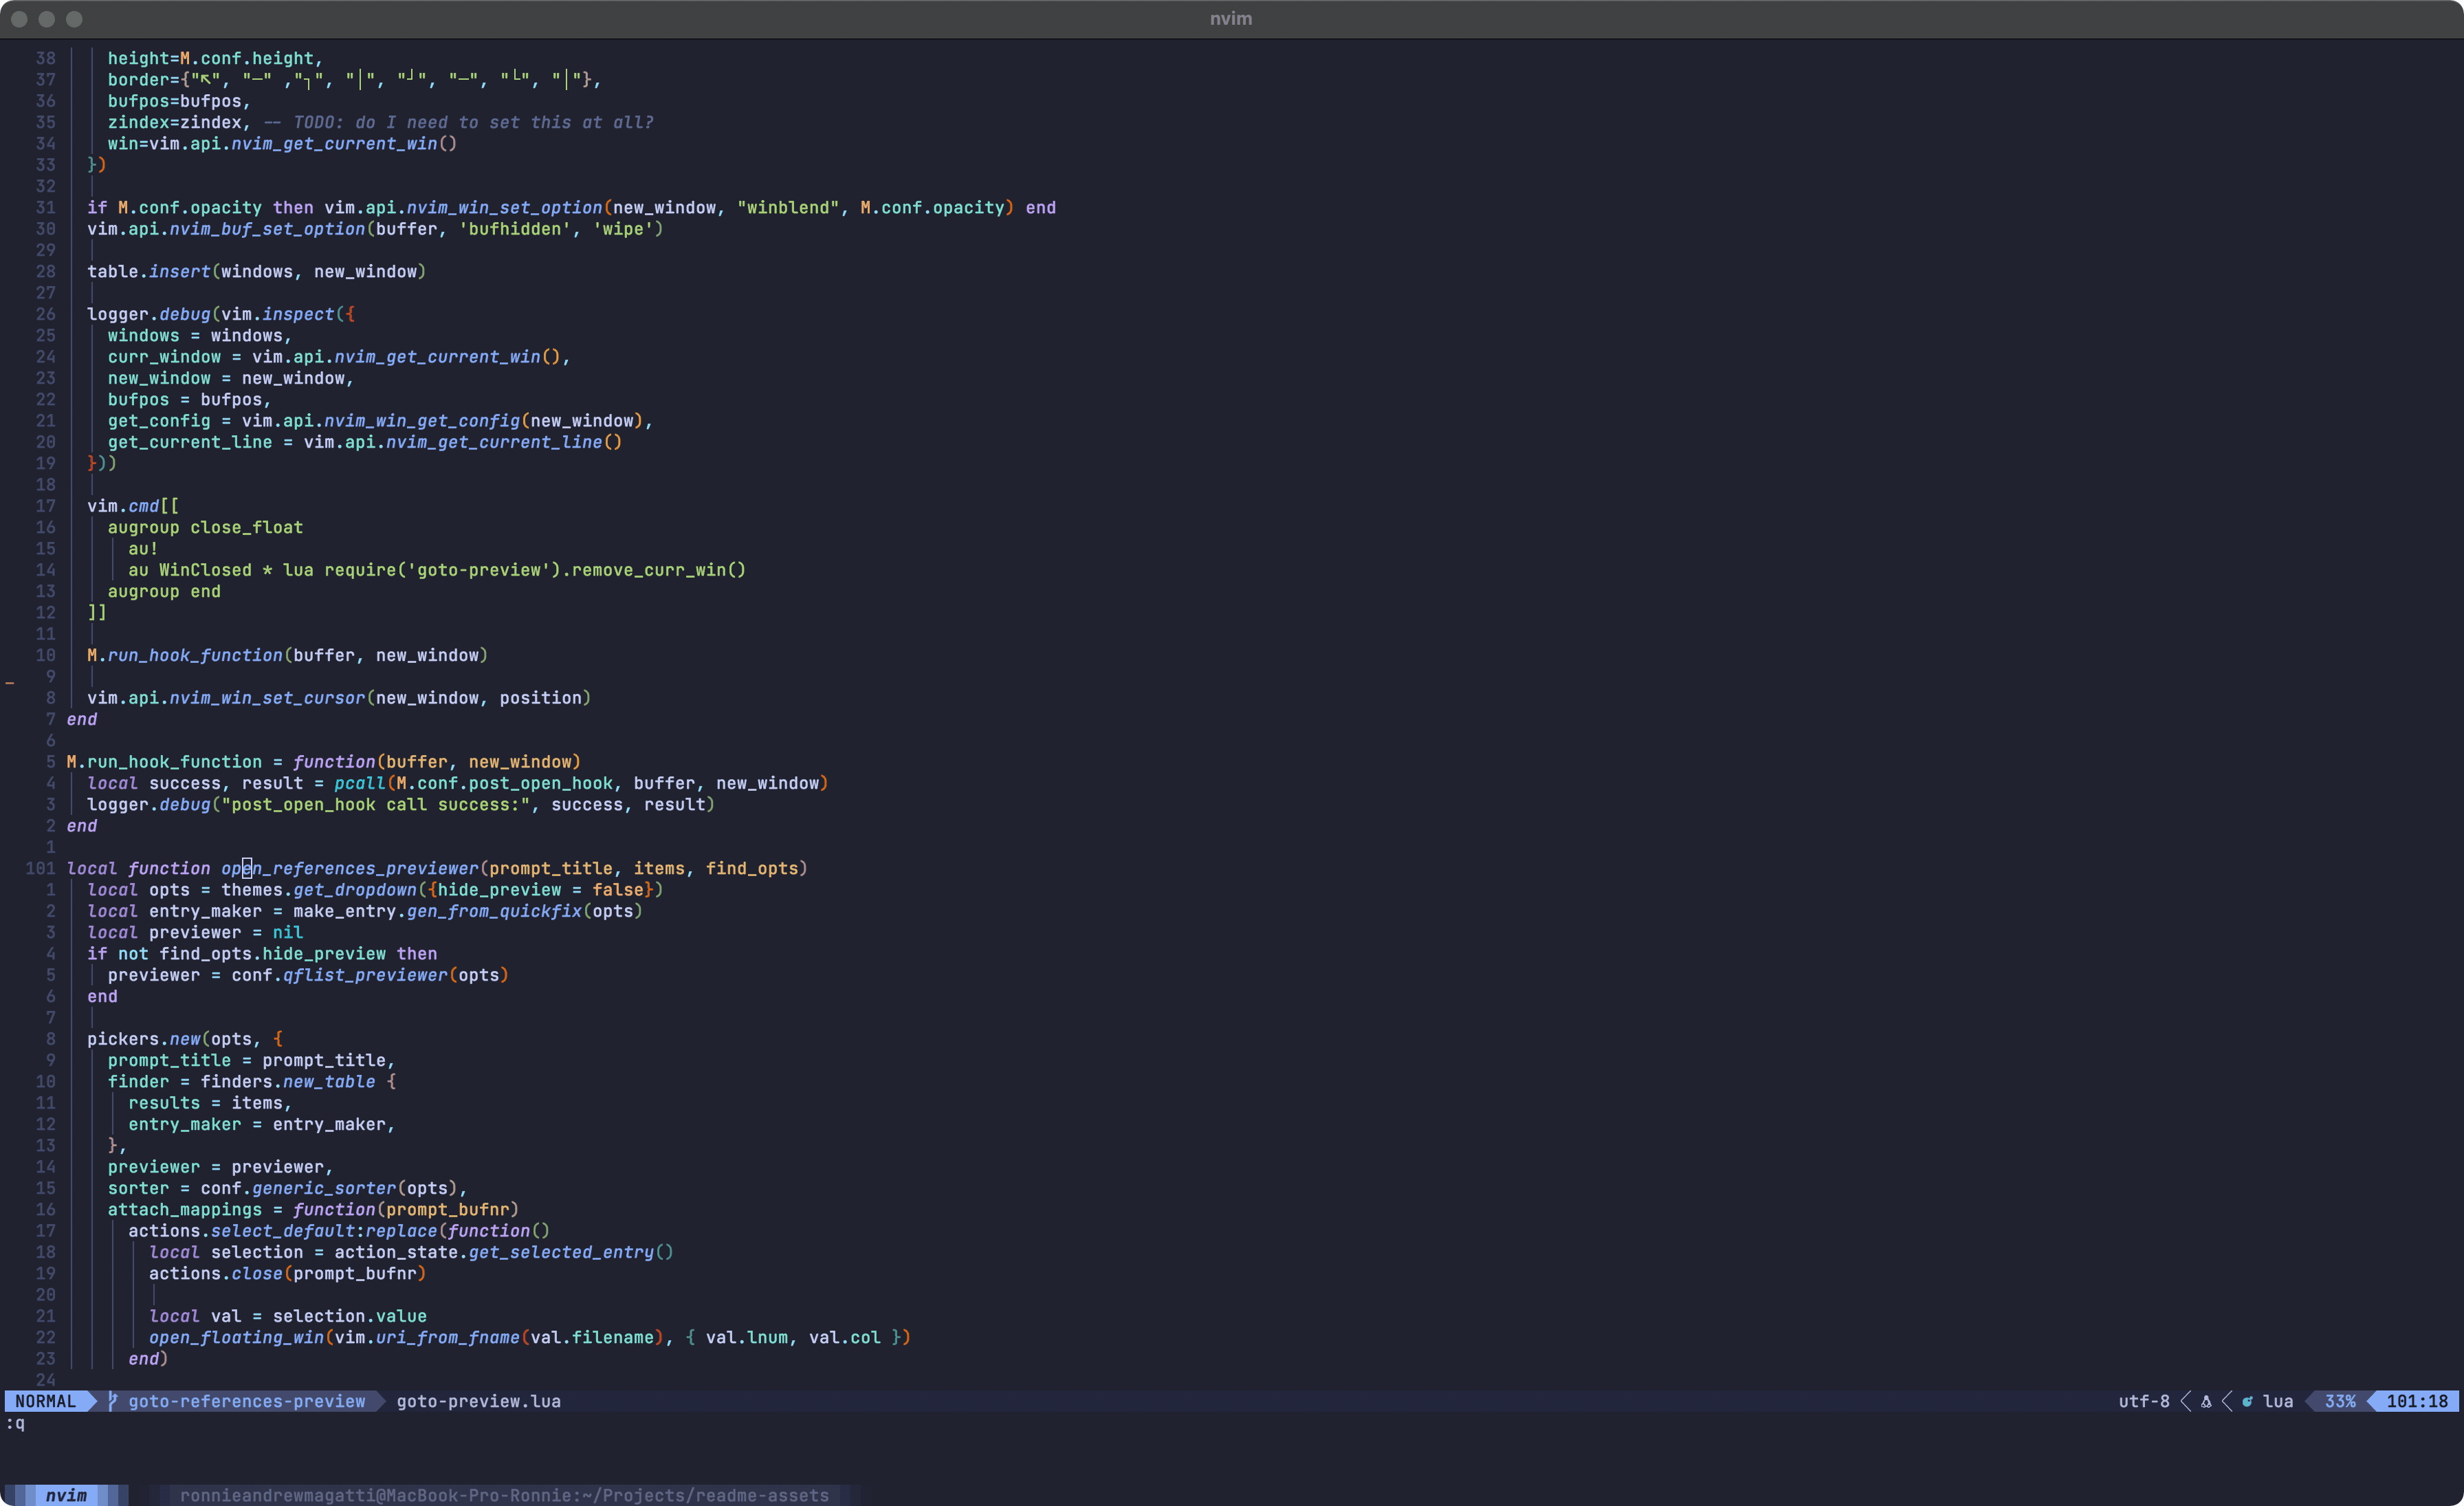Click lua filetype label in statusline
Image resolution: width=2464 pixels, height=1506 pixels.
pos(2278,1401)
